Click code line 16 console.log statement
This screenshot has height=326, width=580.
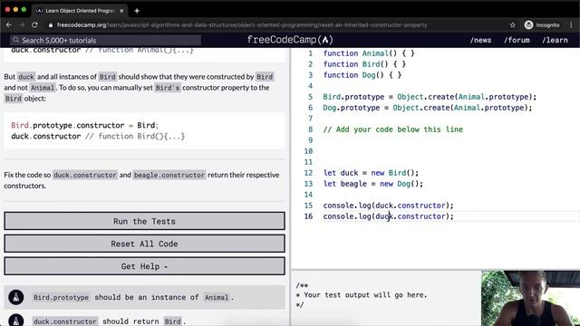coord(388,216)
